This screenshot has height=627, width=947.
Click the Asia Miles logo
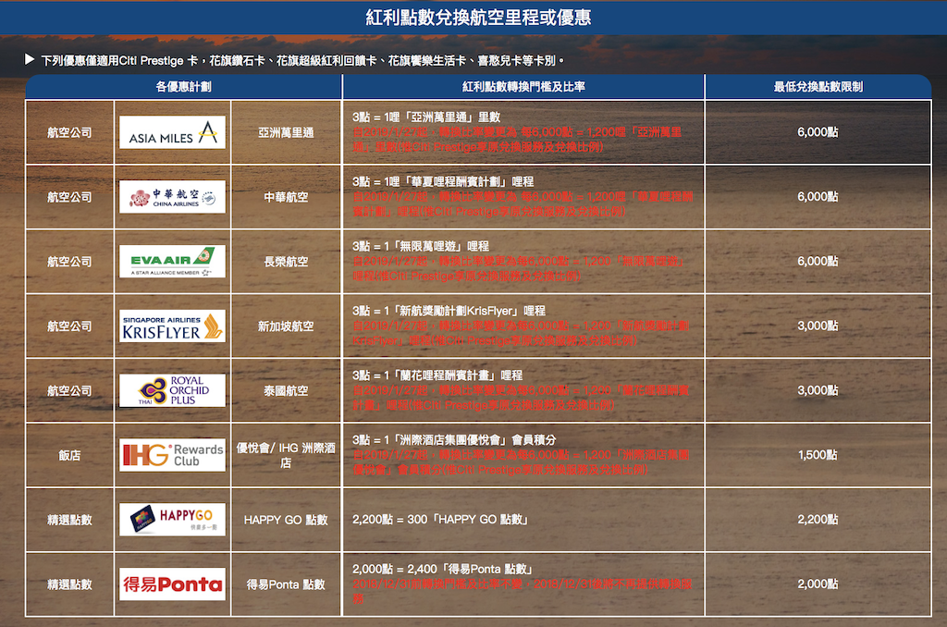point(172,132)
